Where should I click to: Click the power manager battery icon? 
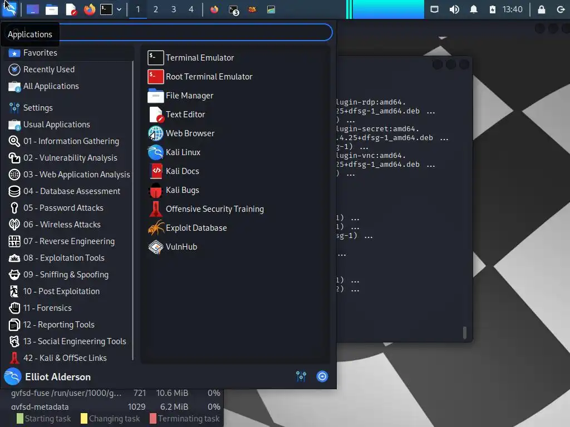pyautogui.click(x=492, y=9)
